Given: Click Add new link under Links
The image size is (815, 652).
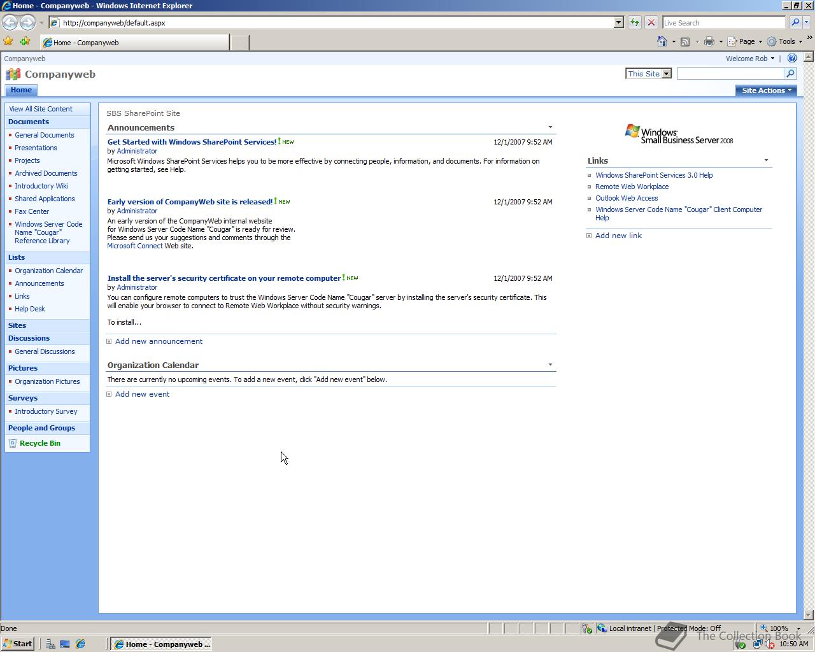Looking at the screenshot, I should pos(618,236).
